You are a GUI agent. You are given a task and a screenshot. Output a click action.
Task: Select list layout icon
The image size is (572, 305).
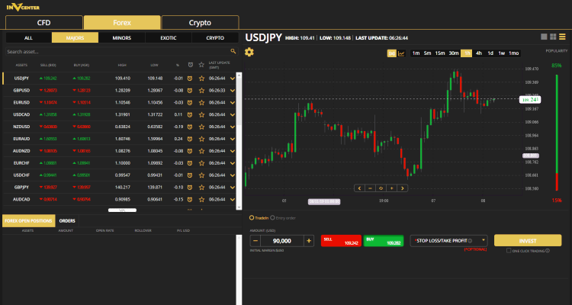(562, 37)
